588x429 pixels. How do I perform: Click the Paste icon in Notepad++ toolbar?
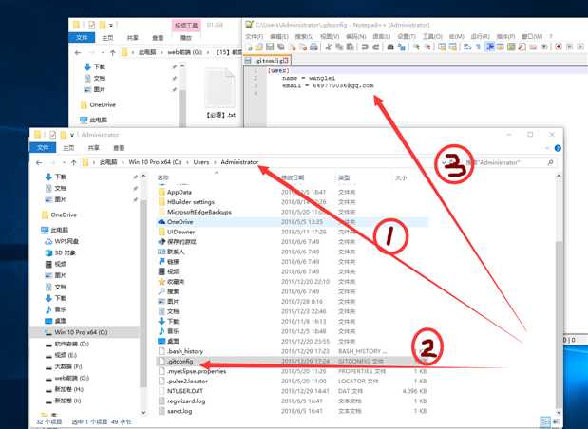(350, 47)
